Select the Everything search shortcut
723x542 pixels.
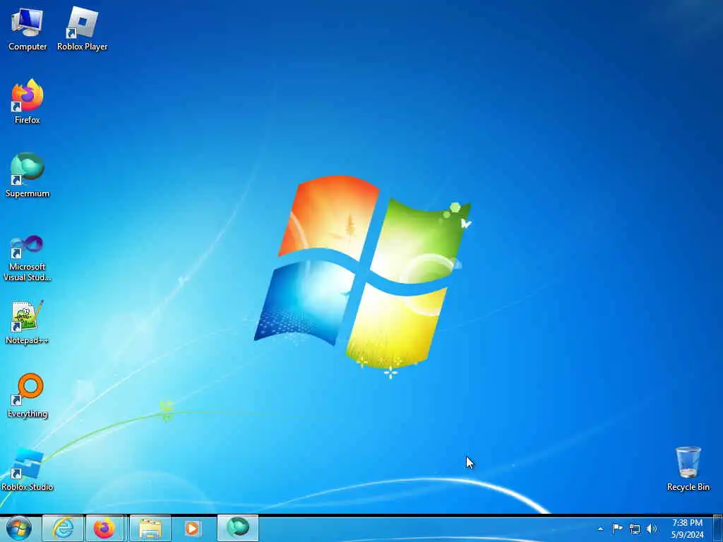(x=28, y=395)
